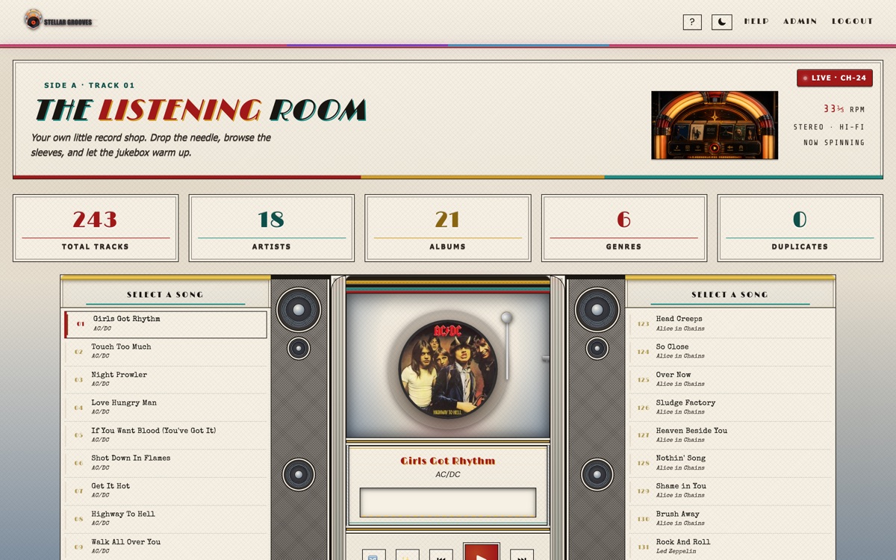This screenshot has height=560, width=896.
Task: Open the 243 Total Tracks stat card
Action: coord(96,228)
